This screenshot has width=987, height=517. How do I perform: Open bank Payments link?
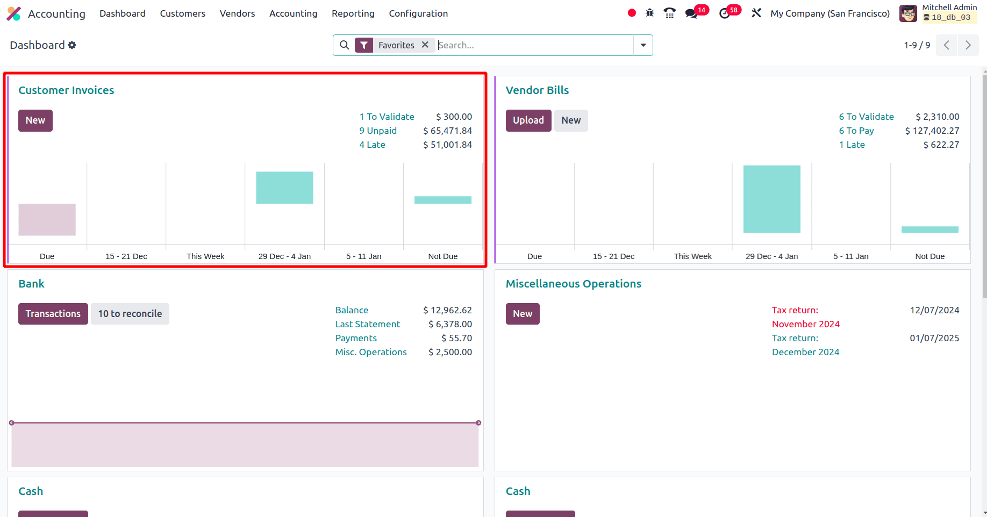click(356, 338)
